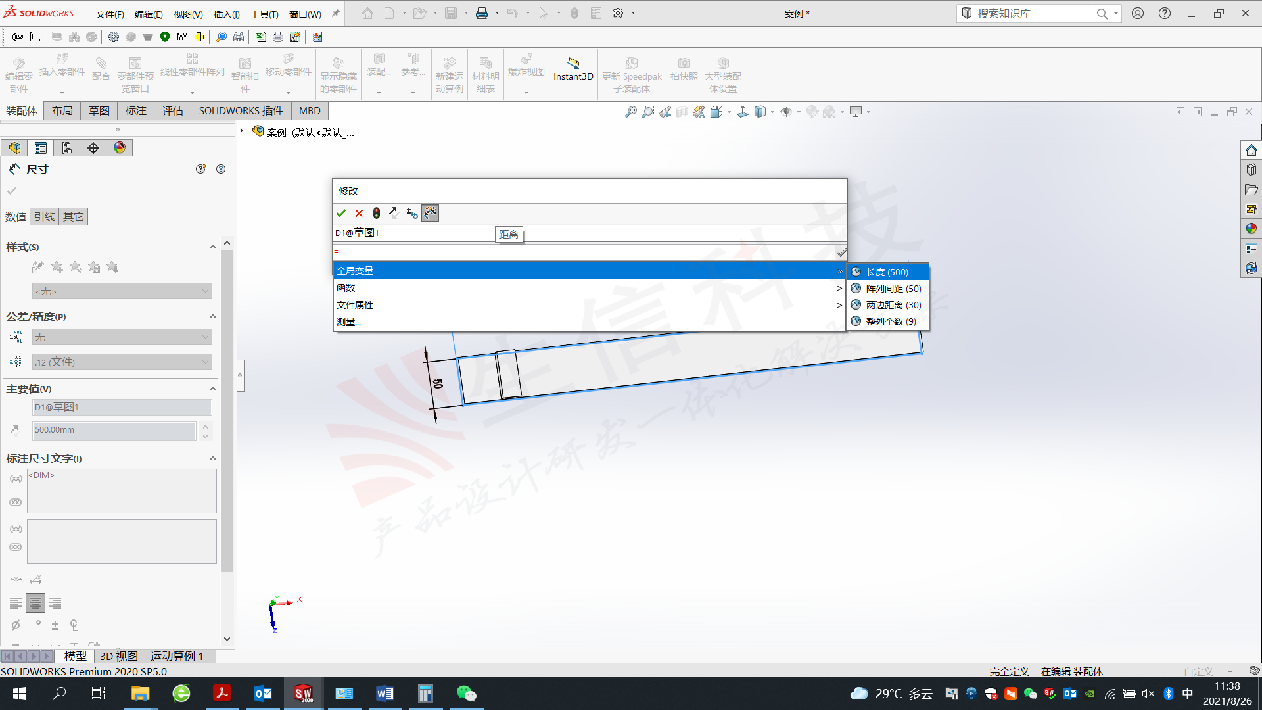1262x710 pixels.
Task: Left-align dimension text
Action: tap(16, 603)
